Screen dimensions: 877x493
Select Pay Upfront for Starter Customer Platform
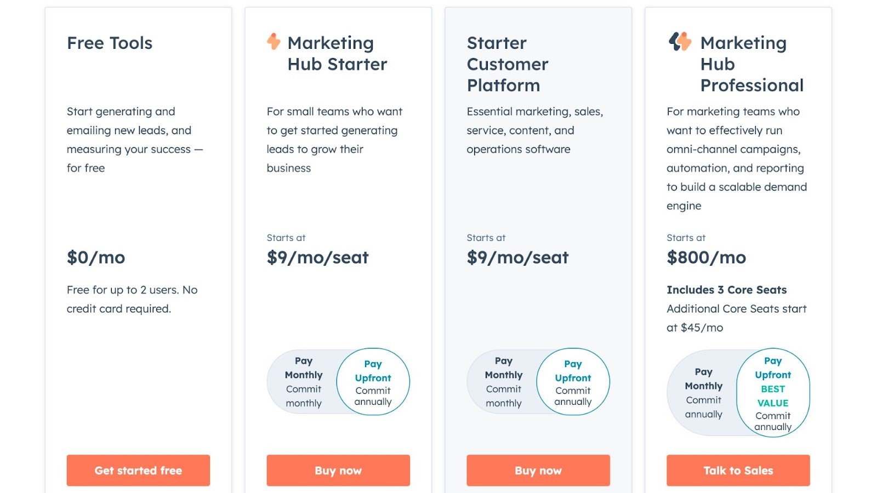tap(573, 382)
